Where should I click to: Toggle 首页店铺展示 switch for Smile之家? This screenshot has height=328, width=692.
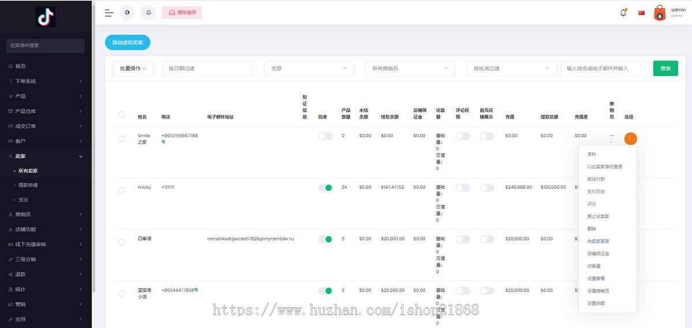[x=487, y=136]
